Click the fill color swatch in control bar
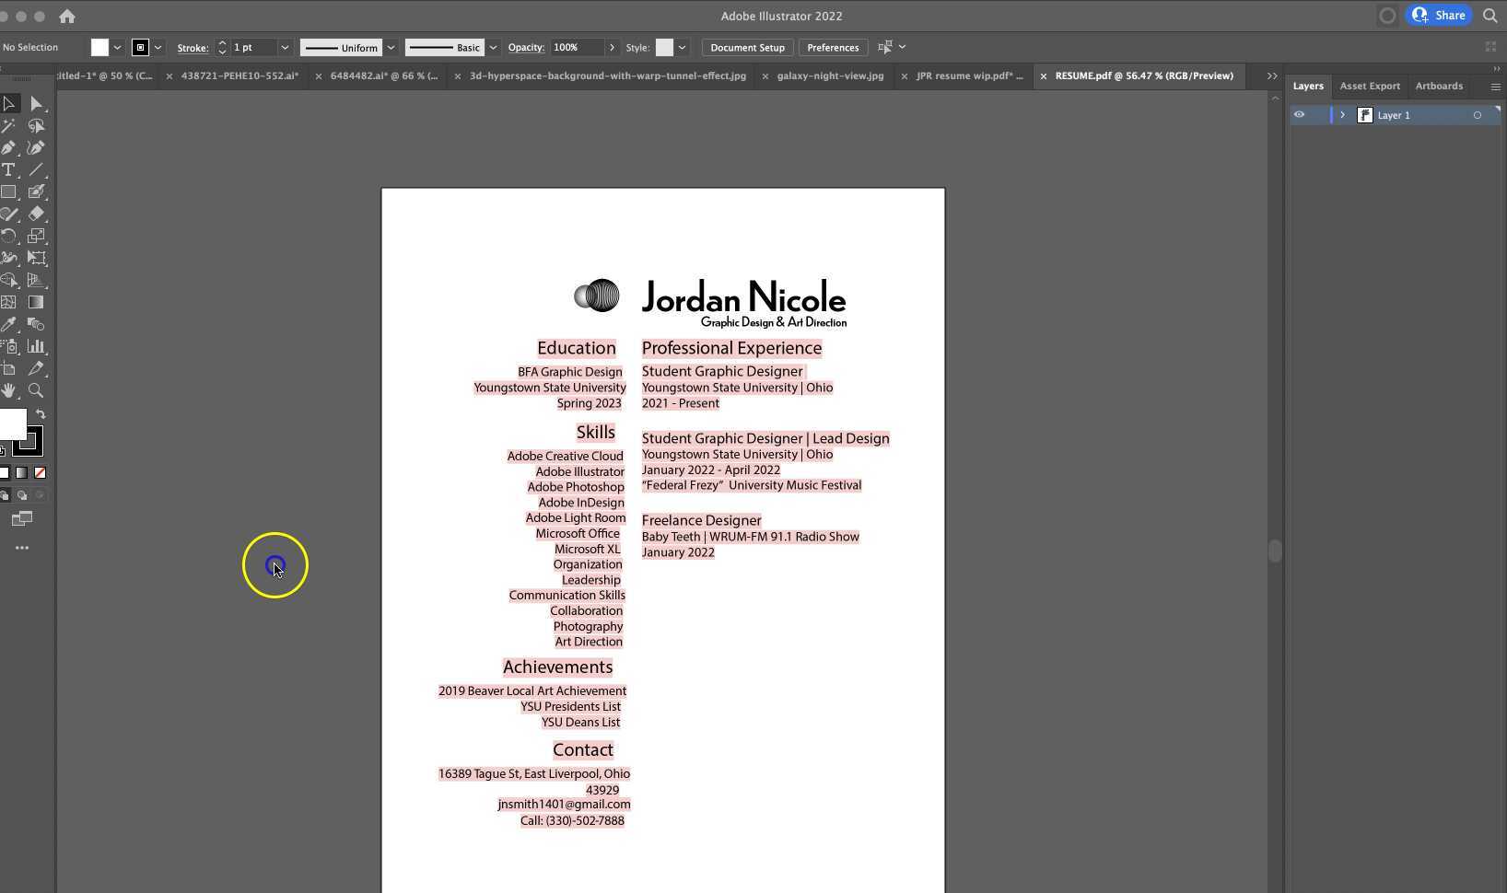The height and width of the screenshot is (893, 1507). point(99,48)
